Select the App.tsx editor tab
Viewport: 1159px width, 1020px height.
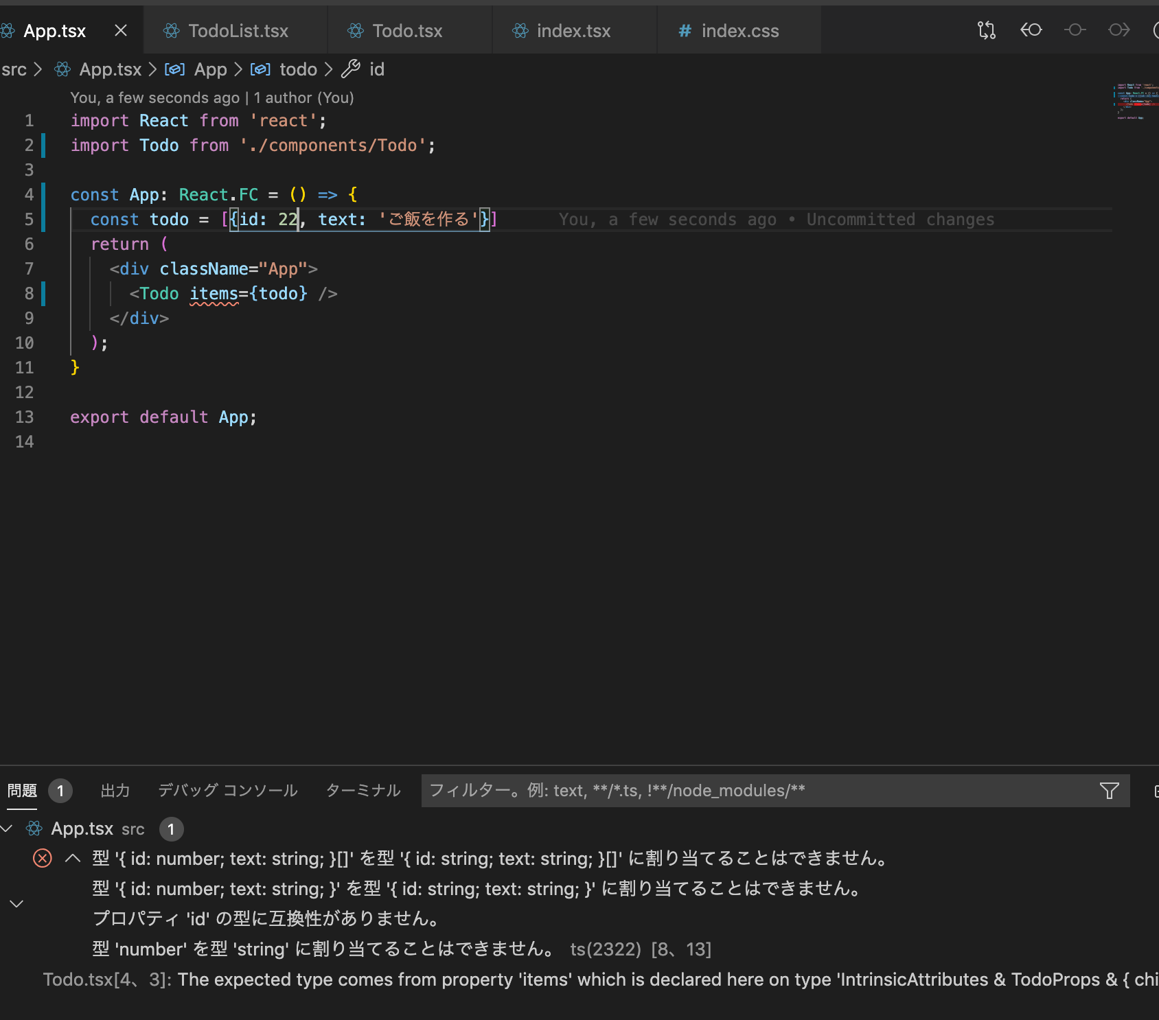[x=54, y=30]
